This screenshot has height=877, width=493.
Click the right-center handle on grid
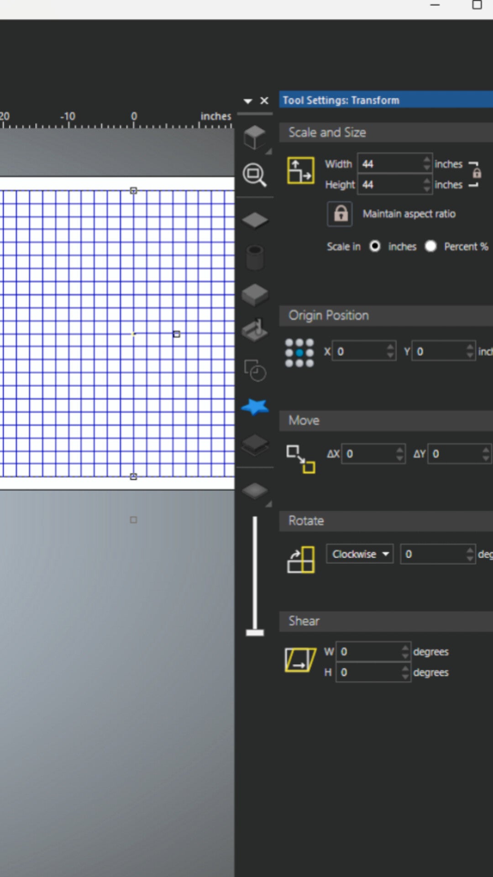[177, 334]
